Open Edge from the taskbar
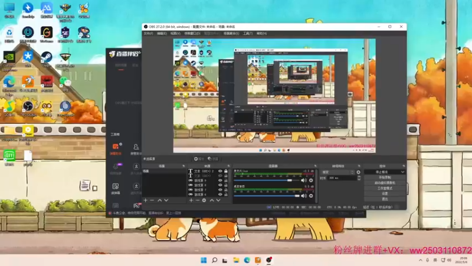This screenshot has height=266, width=472. tap(247, 260)
